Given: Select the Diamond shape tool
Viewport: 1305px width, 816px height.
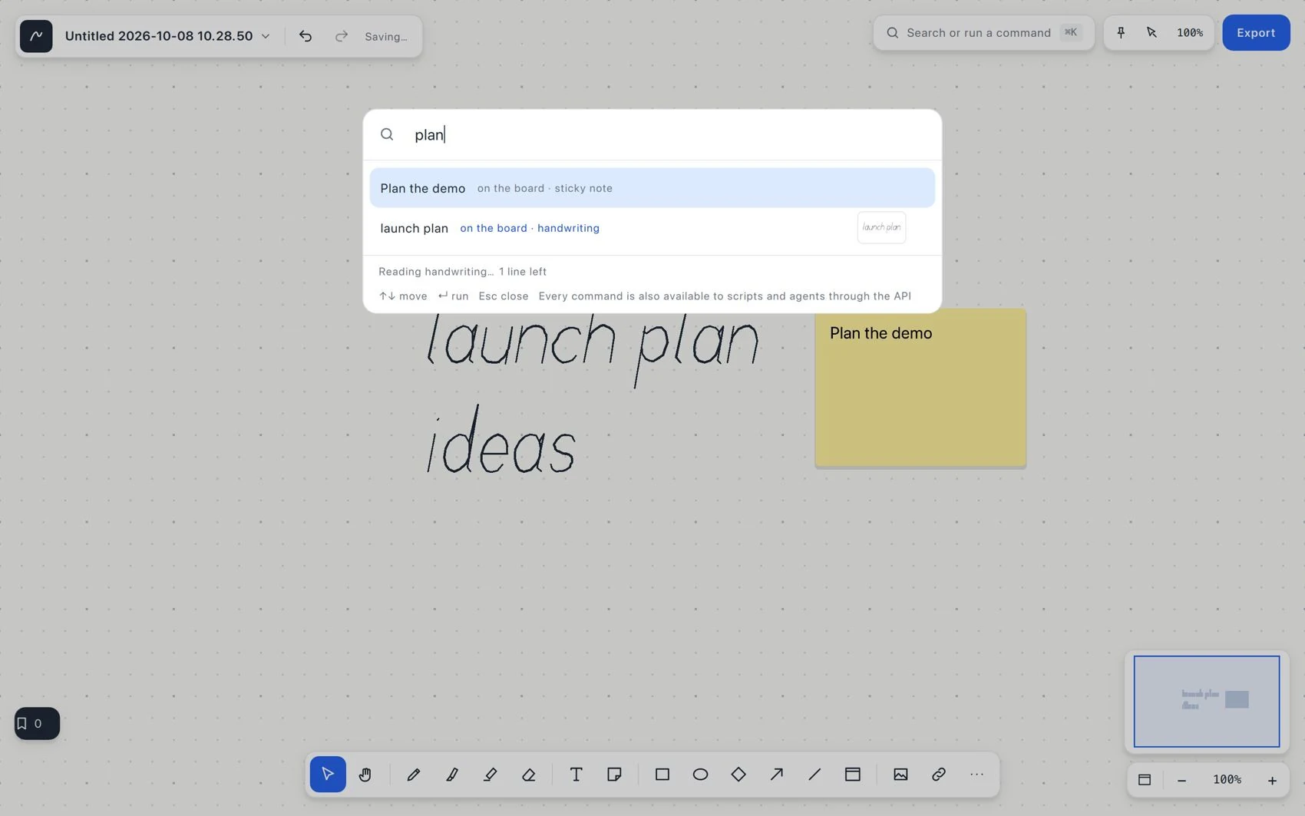Looking at the screenshot, I should coord(738,774).
